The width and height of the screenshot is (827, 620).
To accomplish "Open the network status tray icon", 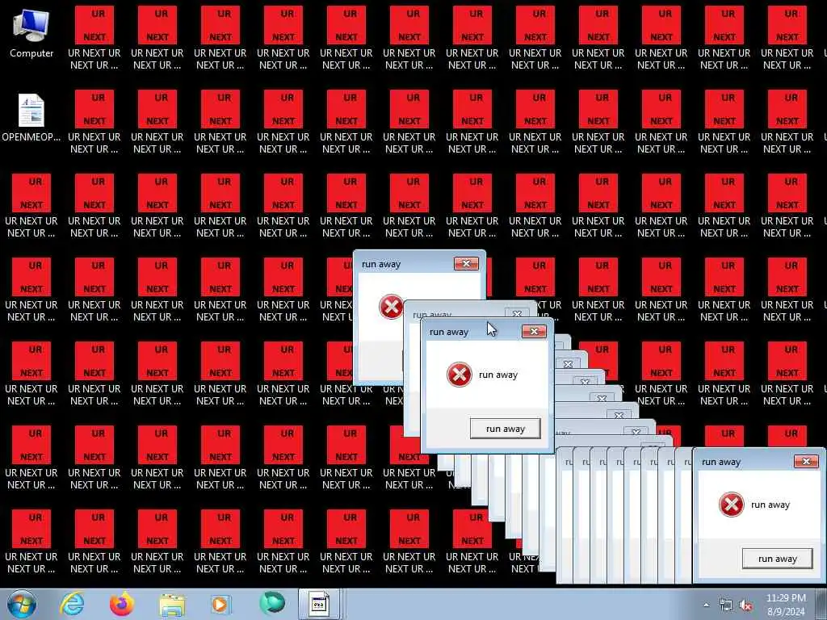I will pyautogui.click(x=726, y=605).
